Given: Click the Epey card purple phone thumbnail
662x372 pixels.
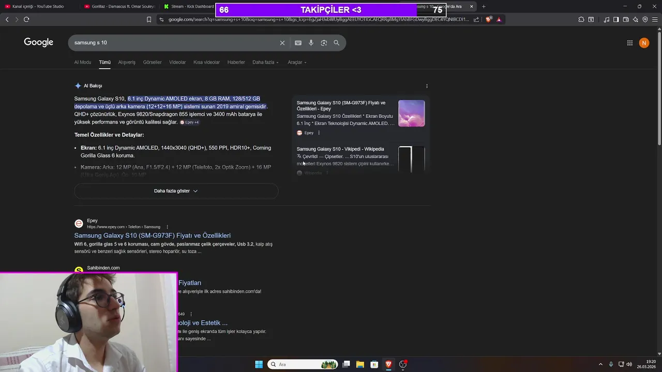Looking at the screenshot, I should click(412, 113).
